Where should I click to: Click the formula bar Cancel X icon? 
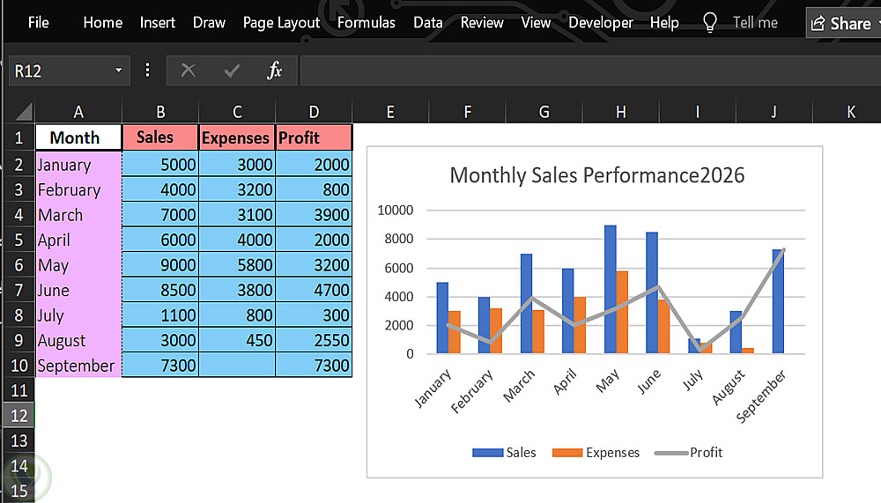pyautogui.click(x=188, y=70)
